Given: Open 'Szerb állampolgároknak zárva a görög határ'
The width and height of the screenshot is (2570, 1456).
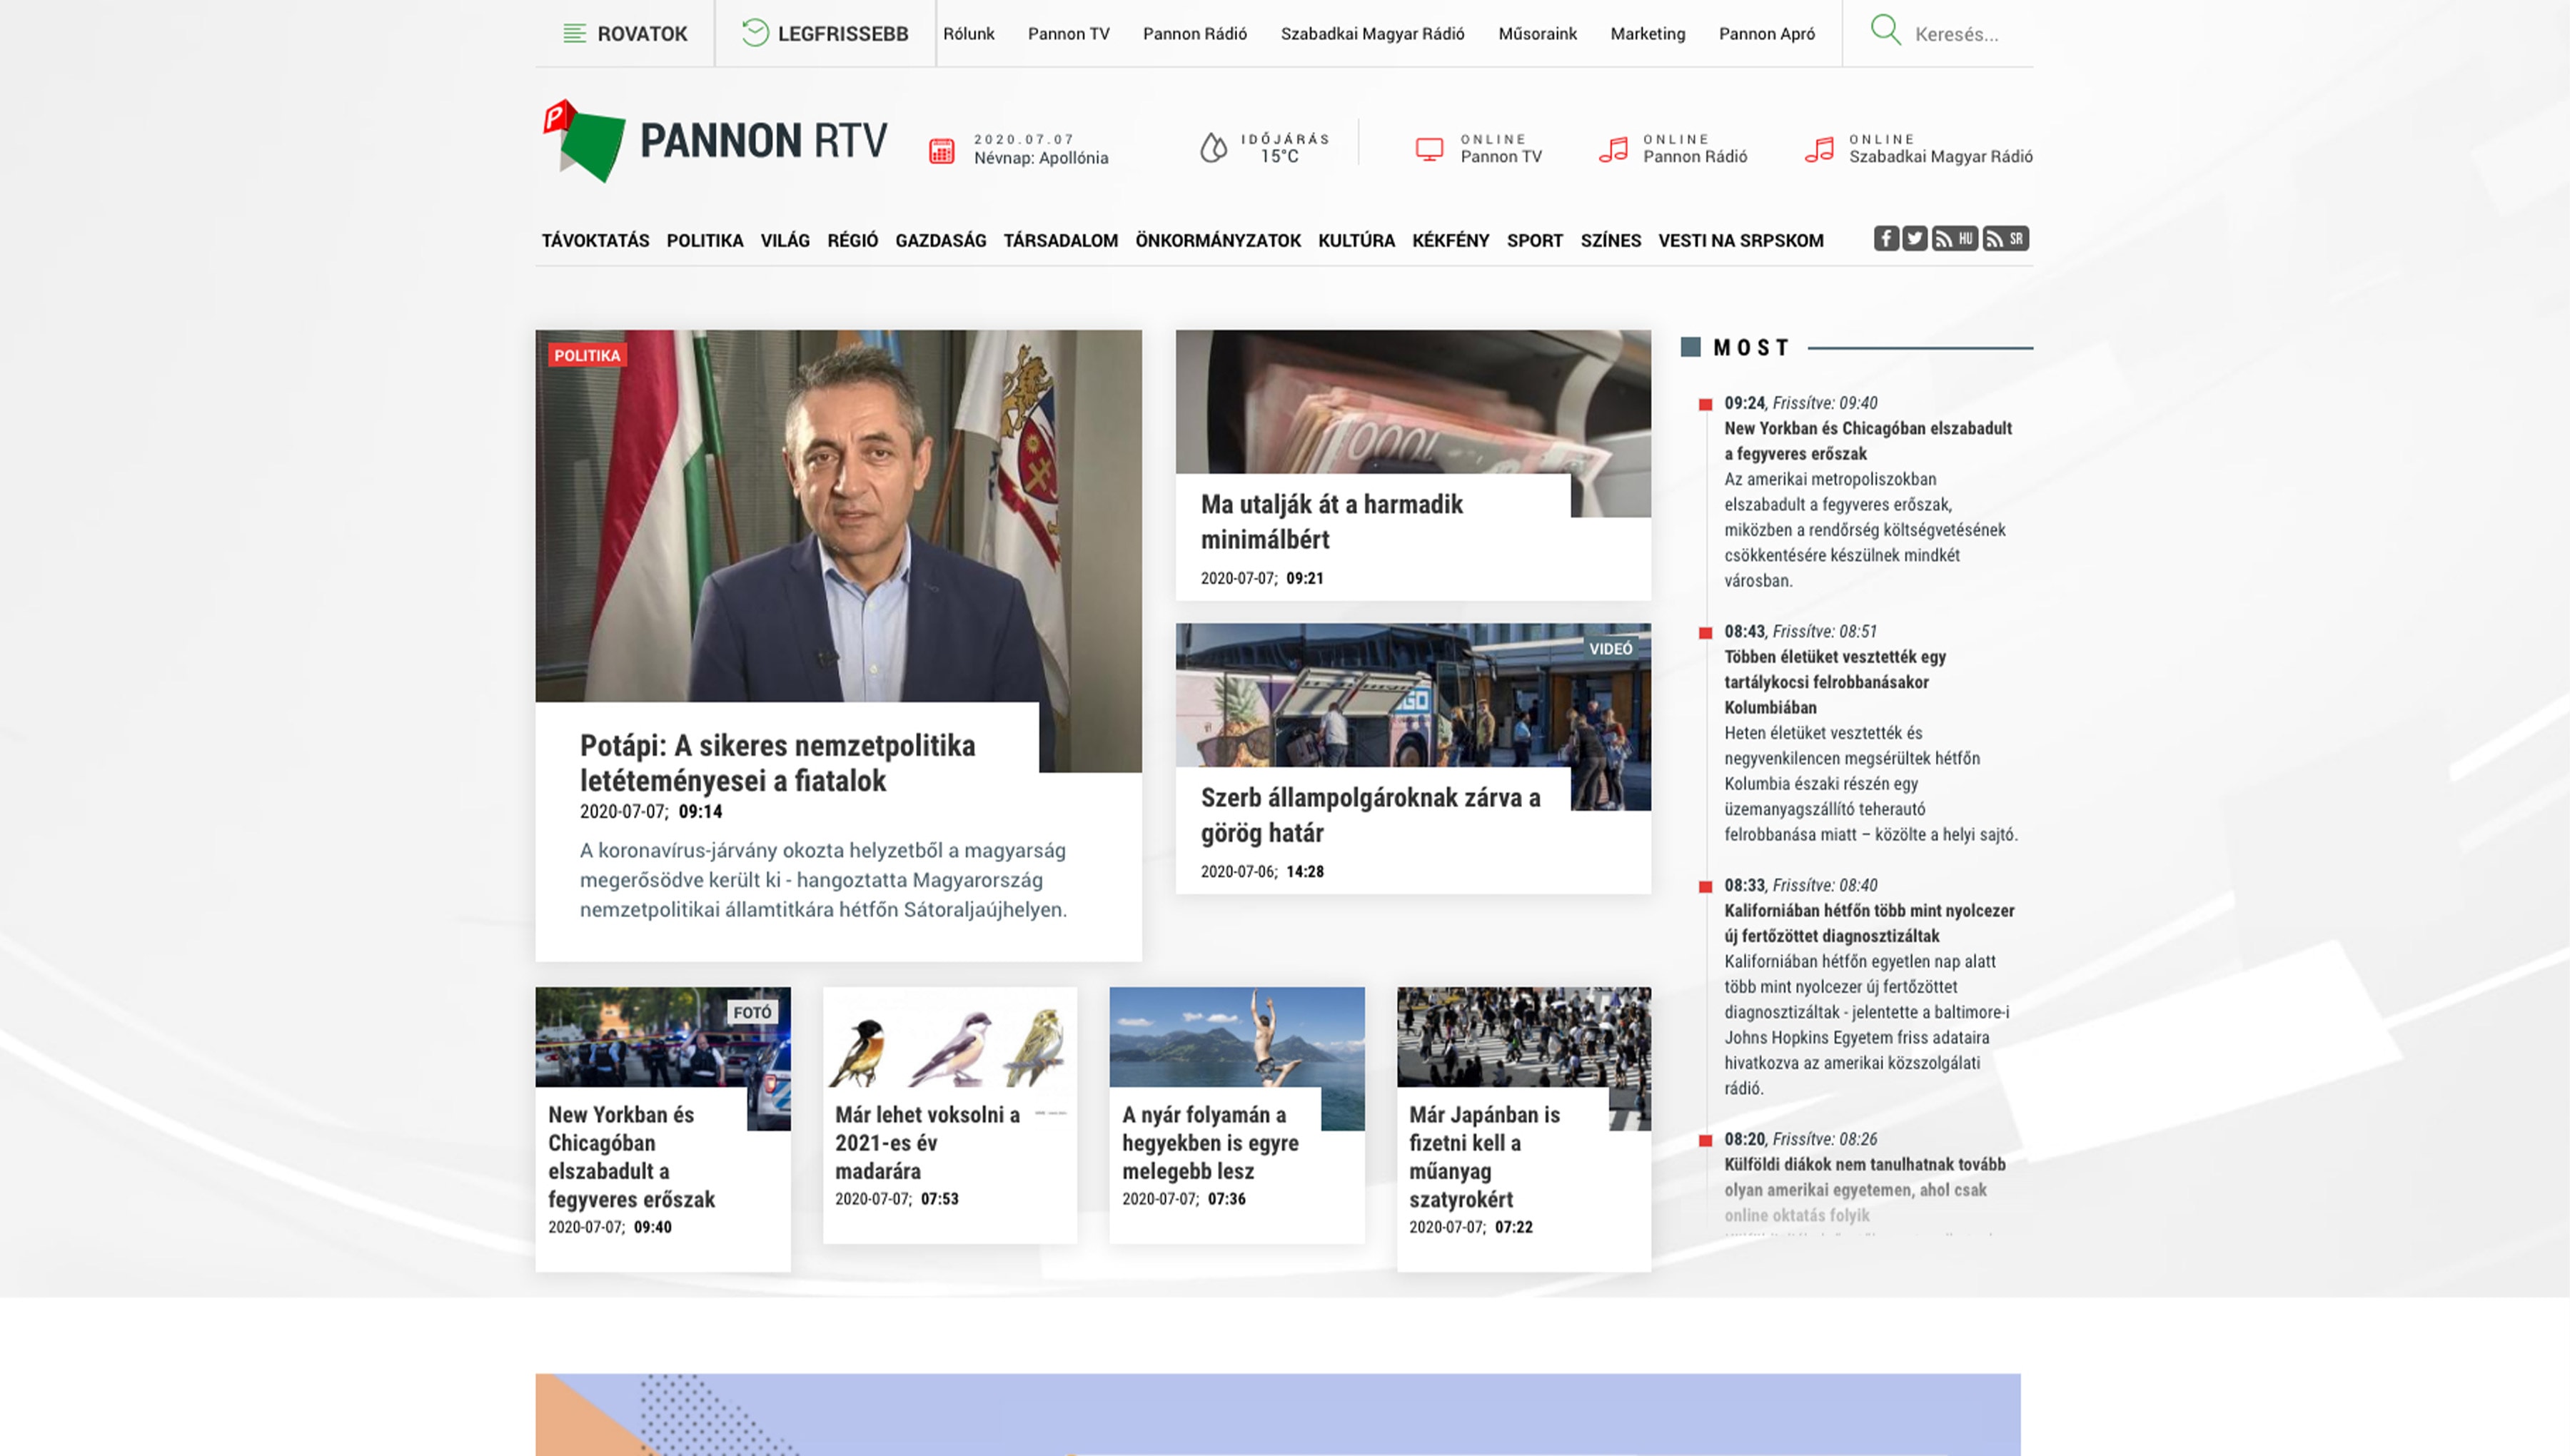Looking at the screenshot, I should tap(1370, 815).
